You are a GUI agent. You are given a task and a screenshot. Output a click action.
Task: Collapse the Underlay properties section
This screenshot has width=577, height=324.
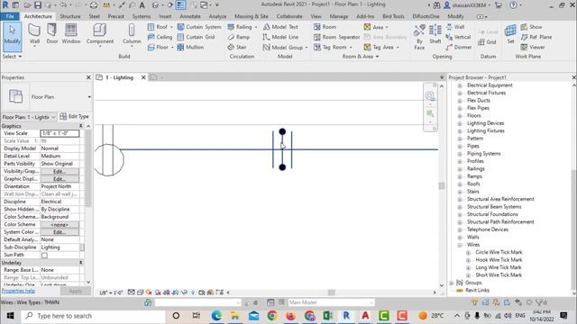click(80, 263)
